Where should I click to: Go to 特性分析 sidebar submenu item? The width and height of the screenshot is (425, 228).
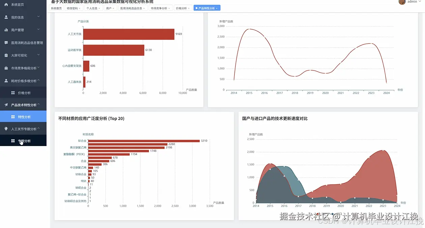[x=23, y=117]
